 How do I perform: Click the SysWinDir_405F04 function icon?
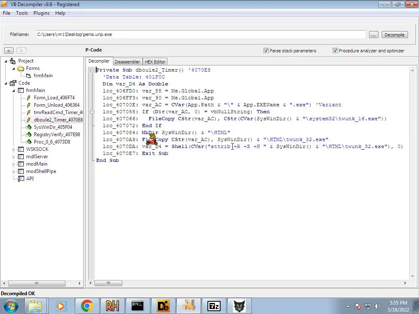pos(29,127)
